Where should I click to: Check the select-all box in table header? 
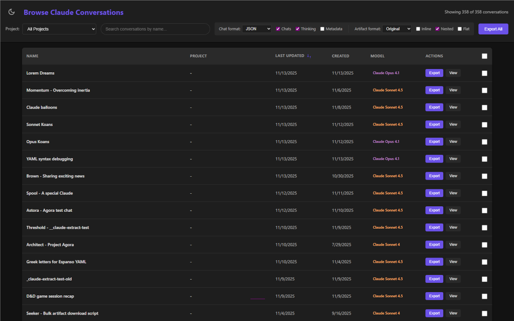click(484, 56)
